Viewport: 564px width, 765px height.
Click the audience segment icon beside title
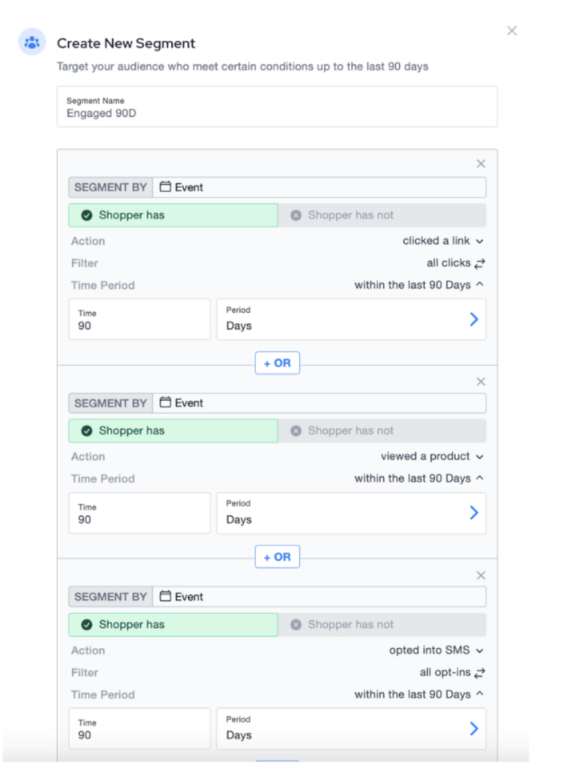(x=32, y=43)
